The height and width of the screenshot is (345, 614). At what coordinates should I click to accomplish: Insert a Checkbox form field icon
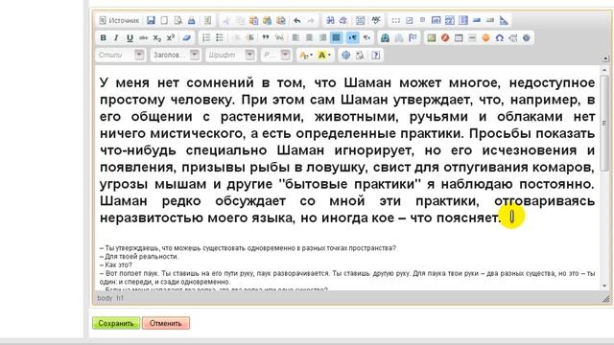tap(410, 20)
